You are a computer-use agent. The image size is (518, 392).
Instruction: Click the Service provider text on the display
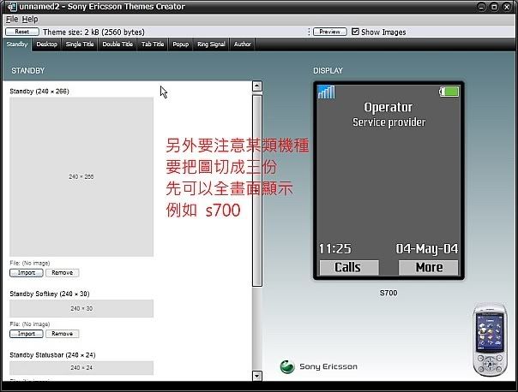coord(388,122)
